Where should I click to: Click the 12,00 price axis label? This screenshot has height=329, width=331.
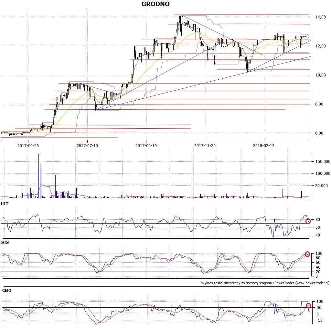pos(320,46)
